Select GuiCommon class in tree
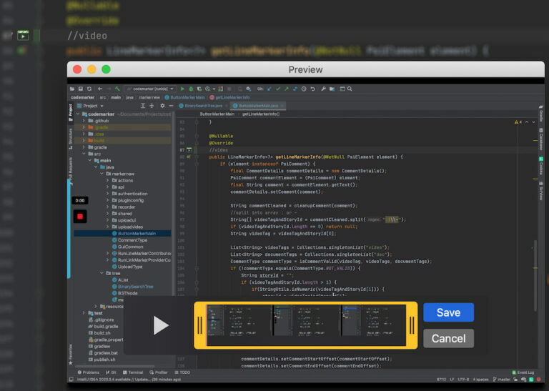Screen dimensions: 549x391 pos(127,247)
